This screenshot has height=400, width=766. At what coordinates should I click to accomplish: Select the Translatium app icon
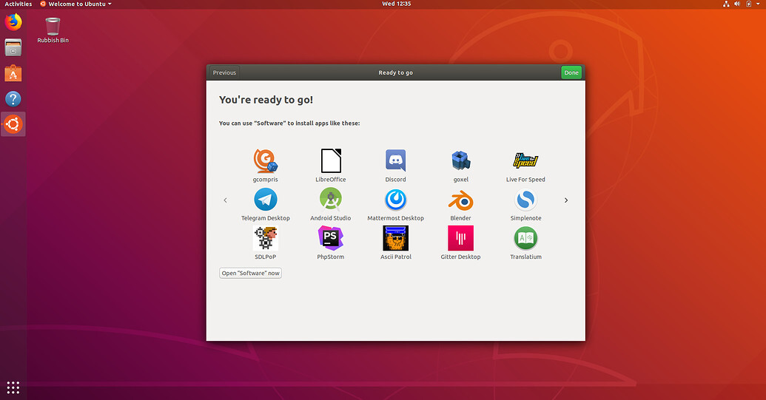coord(525,239)
